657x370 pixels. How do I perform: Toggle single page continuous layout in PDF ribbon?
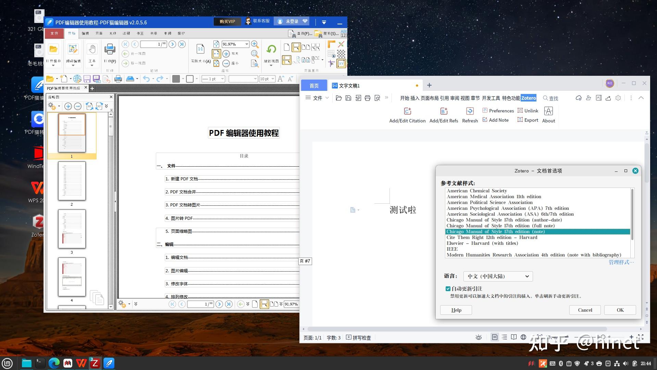296,47
